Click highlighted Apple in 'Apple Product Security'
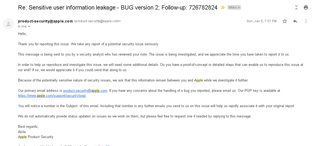This screenshot has width=312, height=146. pyautogui.click(x=22, y=137)
